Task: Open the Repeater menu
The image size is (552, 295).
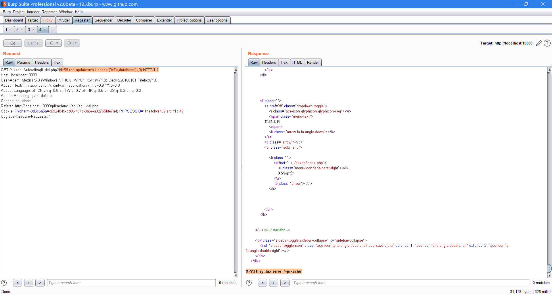Action: tap(49, 12)
